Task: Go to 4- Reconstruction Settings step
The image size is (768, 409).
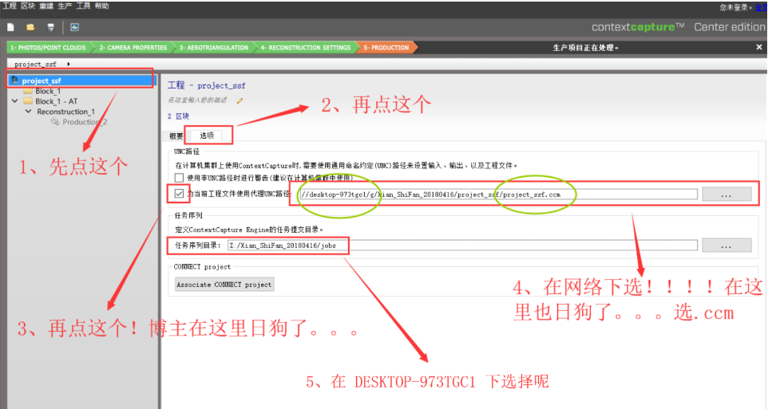Action: coord(305,48)
